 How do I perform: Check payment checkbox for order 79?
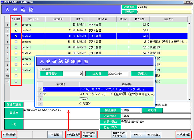coord(16,53)
